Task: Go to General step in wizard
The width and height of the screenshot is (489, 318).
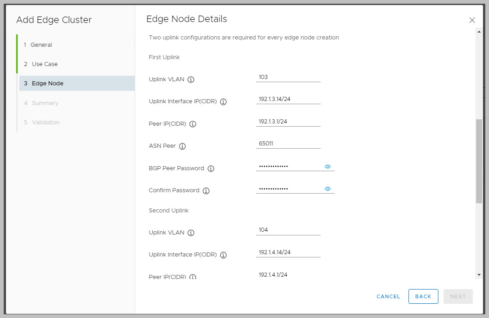Action: pyautogui.click(x=41, y=45)
